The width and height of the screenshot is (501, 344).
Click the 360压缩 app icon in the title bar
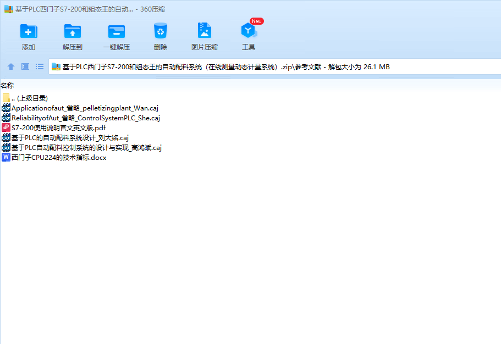tap(9, 9)
